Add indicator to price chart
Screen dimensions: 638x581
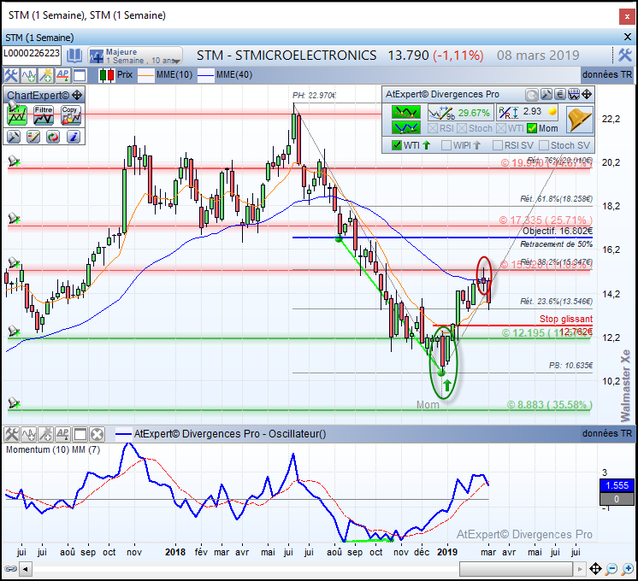tap(29, 75)
